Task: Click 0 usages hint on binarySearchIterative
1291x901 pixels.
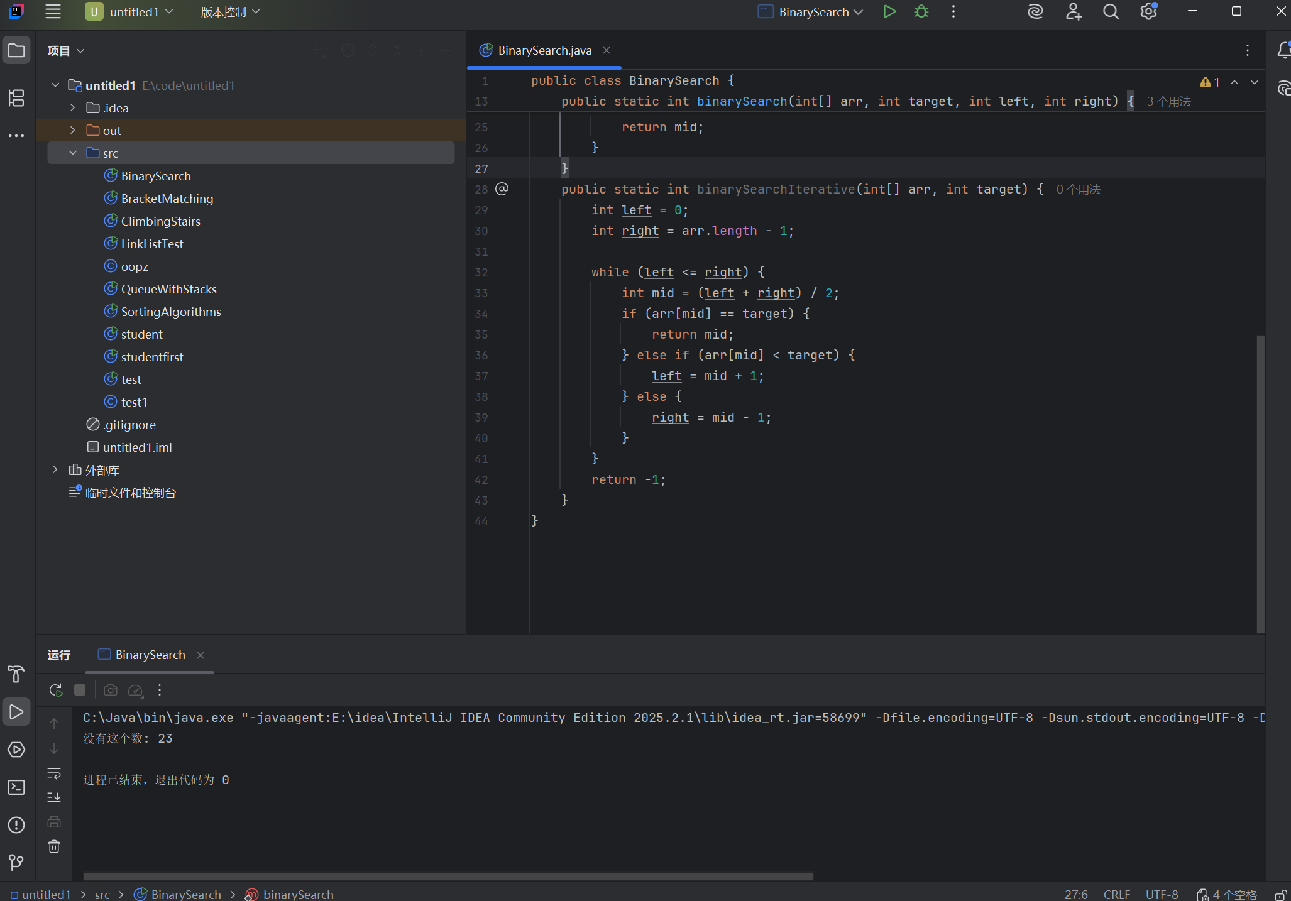Action: (1078, 189)
